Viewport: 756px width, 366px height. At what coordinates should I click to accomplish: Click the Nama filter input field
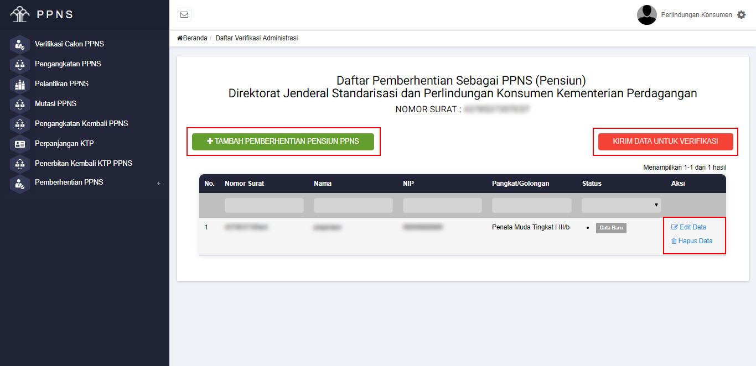tap(353, 205)
